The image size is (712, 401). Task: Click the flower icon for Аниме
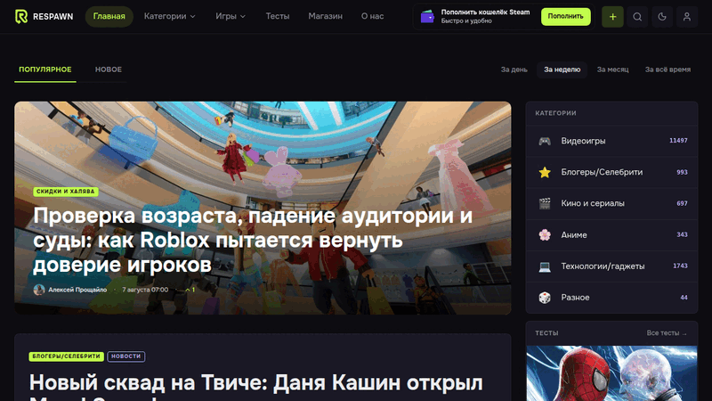pos(545,234)
